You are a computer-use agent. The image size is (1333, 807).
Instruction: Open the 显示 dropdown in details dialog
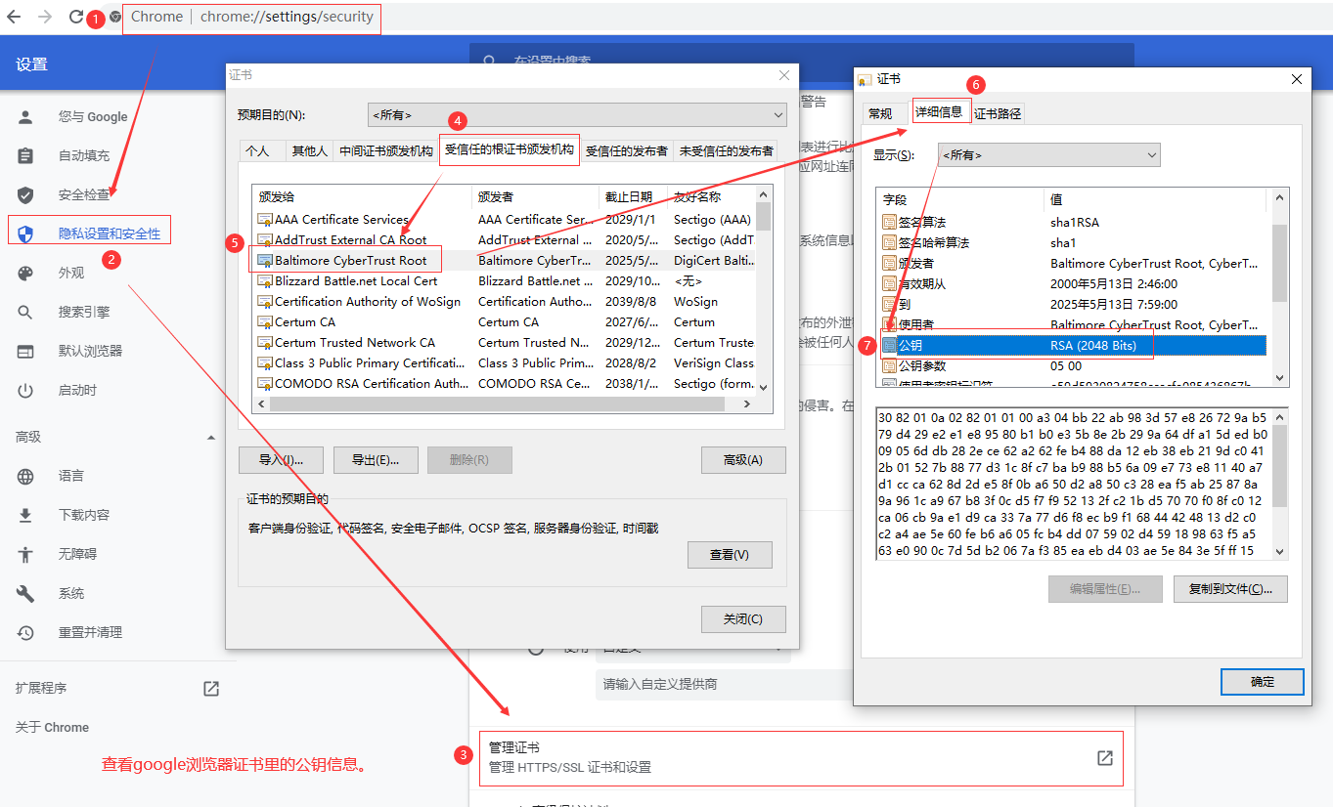pos(1048,154)
